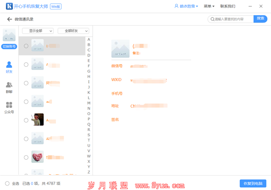The image size is (271, 190).
Task: Click the 微信通讯录 page title
Action: pyautogui.click(x=24, y=19)
